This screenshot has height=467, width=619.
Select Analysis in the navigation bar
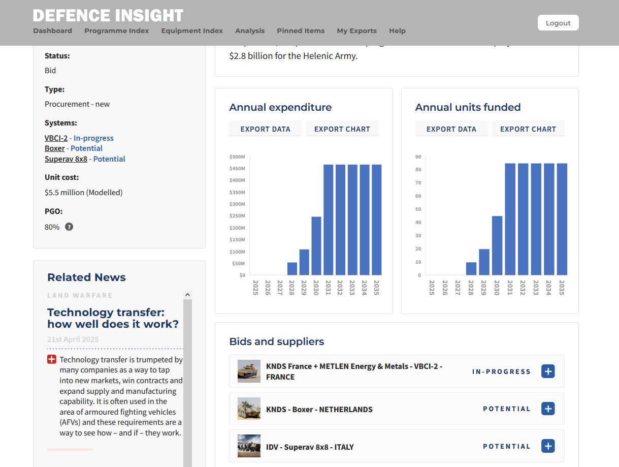(250, 30)
